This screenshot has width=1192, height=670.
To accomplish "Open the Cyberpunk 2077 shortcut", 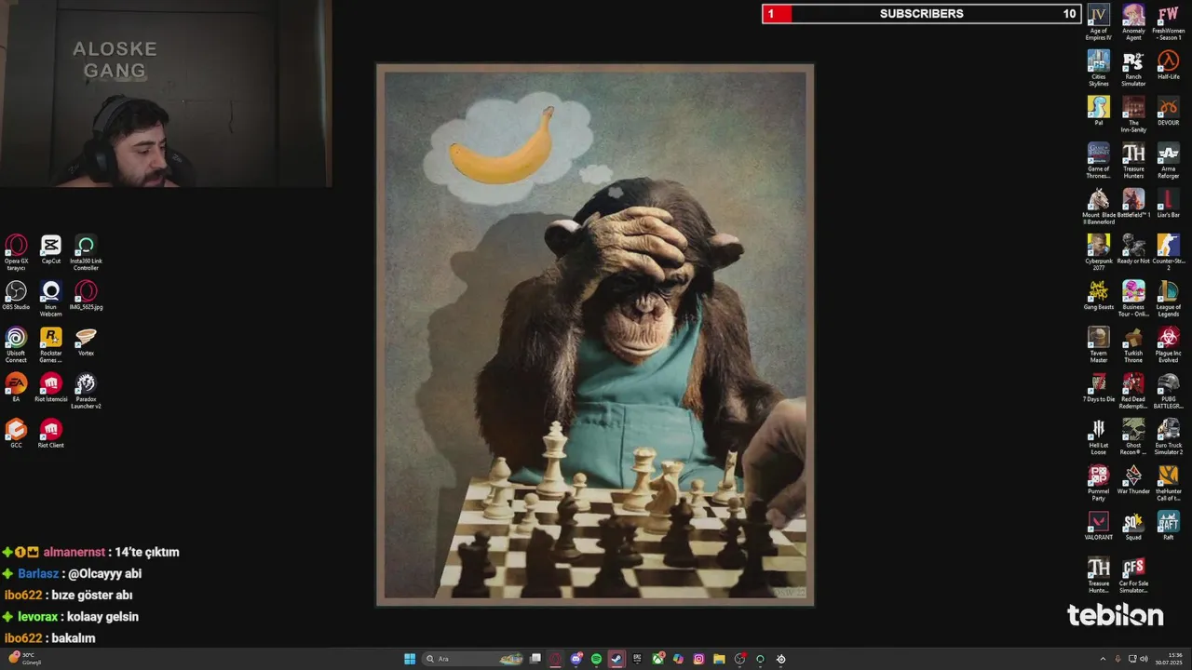I will (1099, 252).
